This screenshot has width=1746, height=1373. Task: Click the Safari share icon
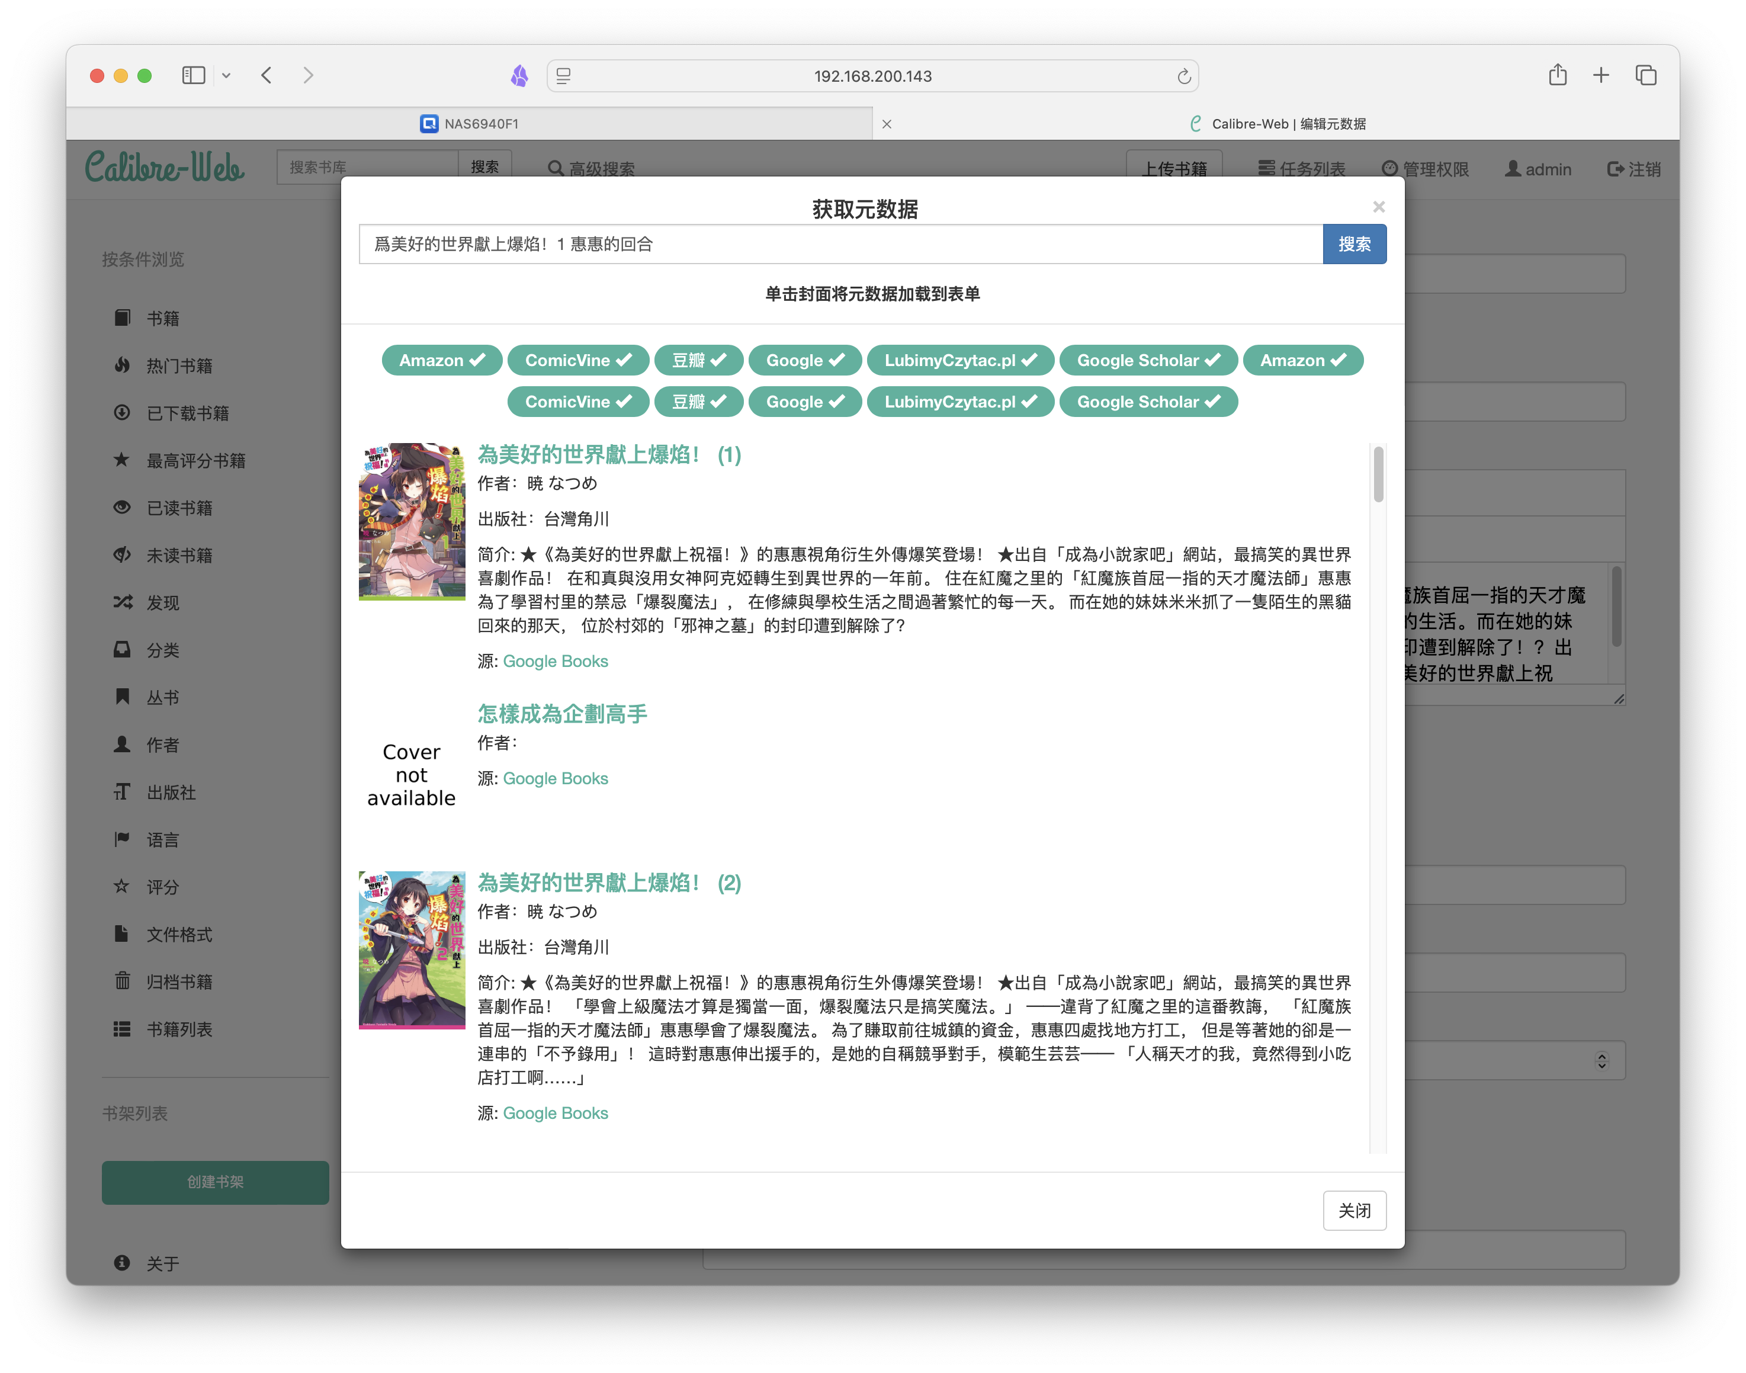click(1558, 75)
